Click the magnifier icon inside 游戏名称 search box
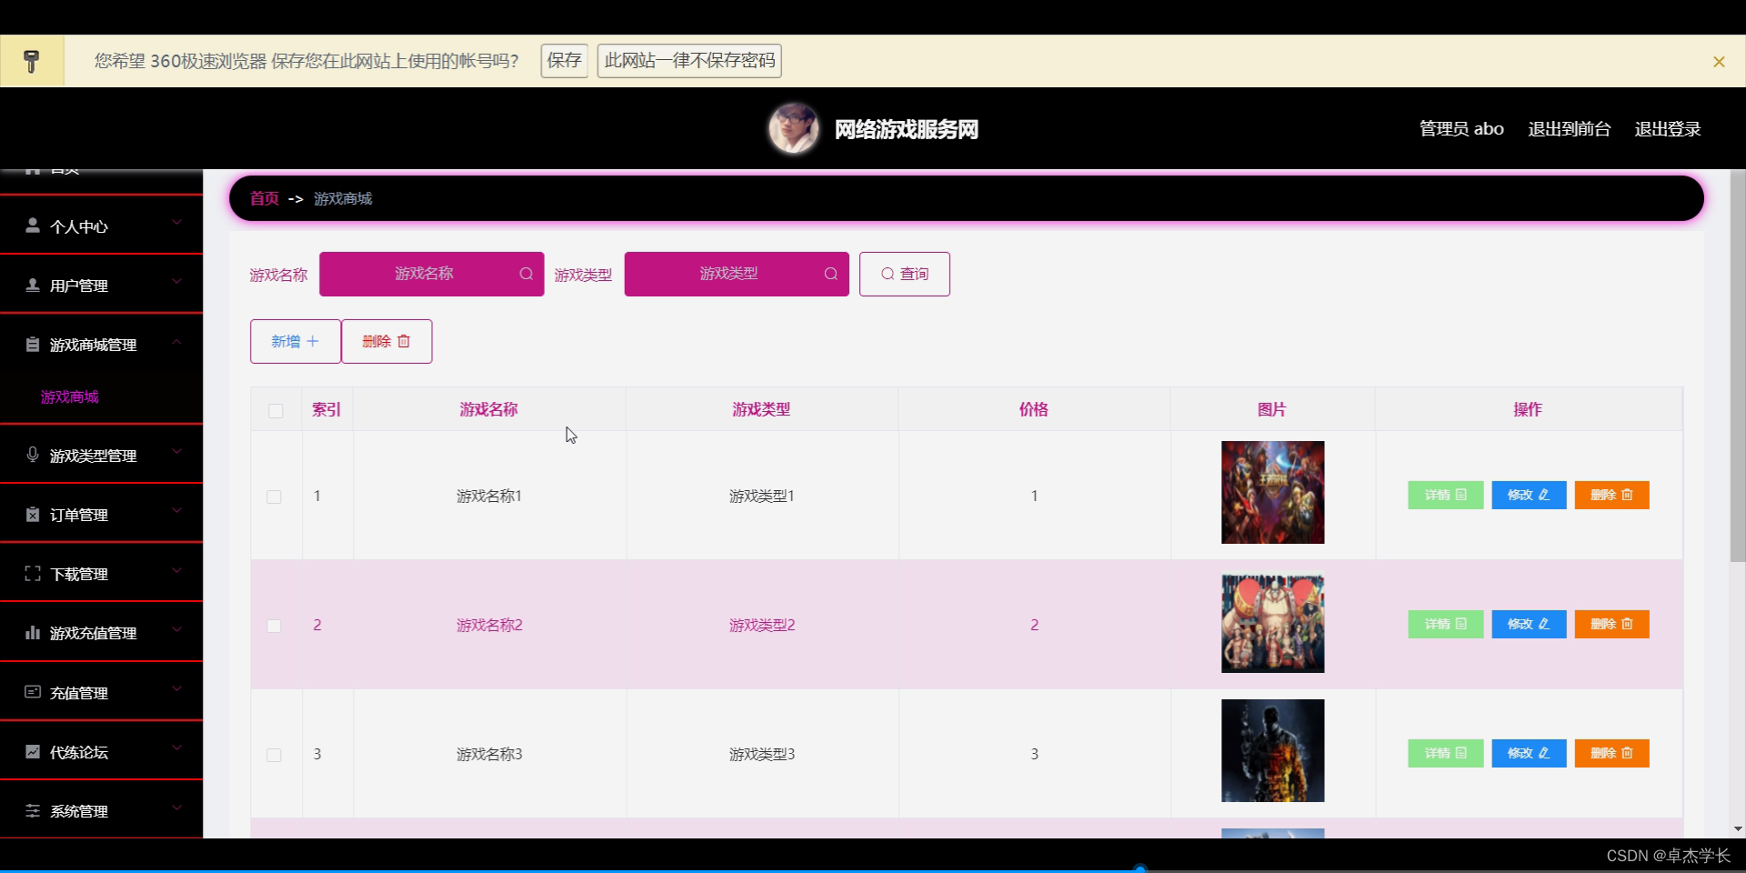The image size is (1746, 873). pyautogui.click(x=527, y=274)
